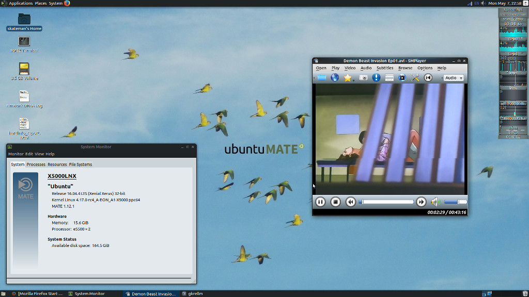Open skateman's Home desktop folder
The width and height of the screenshot is (529, 297).
point(24,22)
